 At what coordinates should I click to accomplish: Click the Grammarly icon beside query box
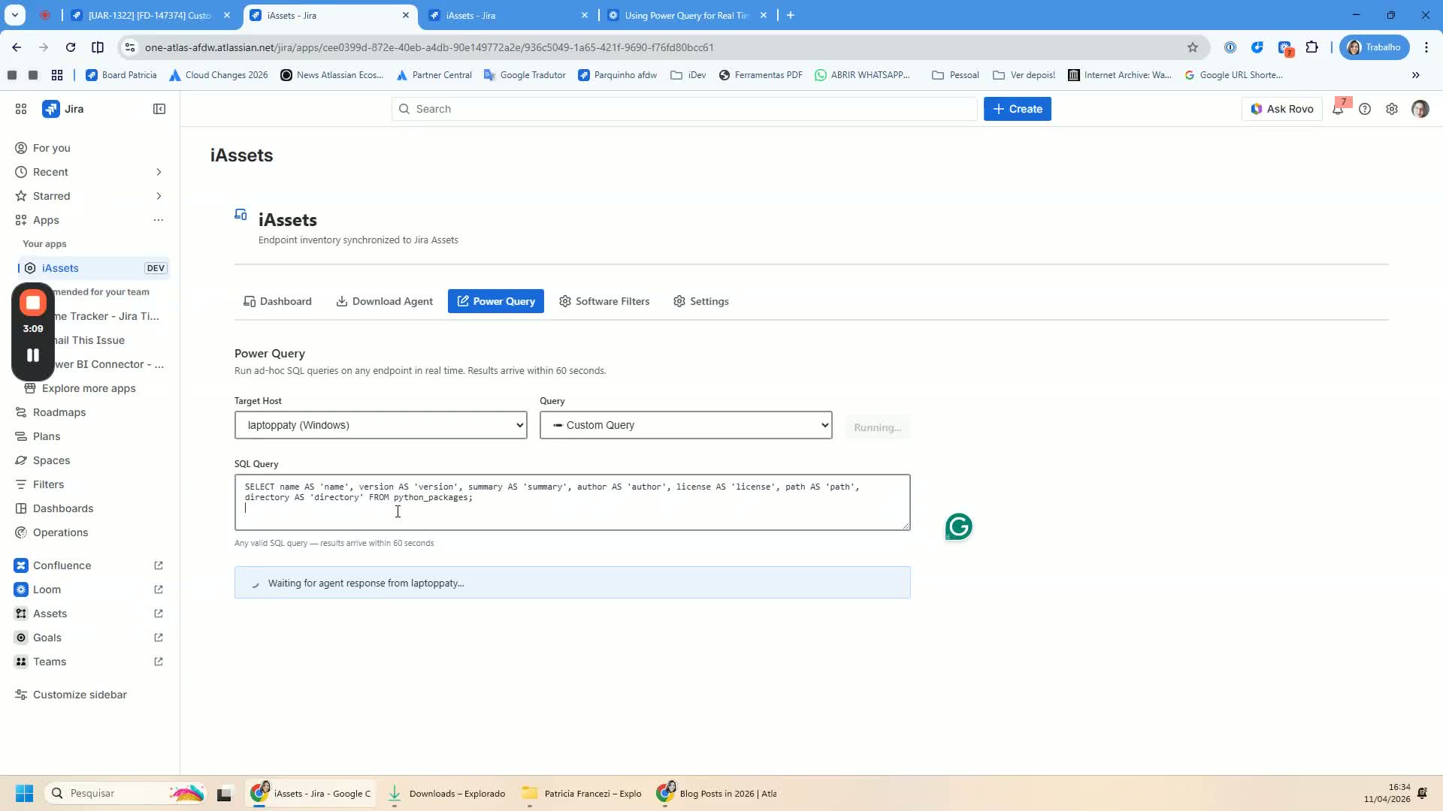(959, 526)
